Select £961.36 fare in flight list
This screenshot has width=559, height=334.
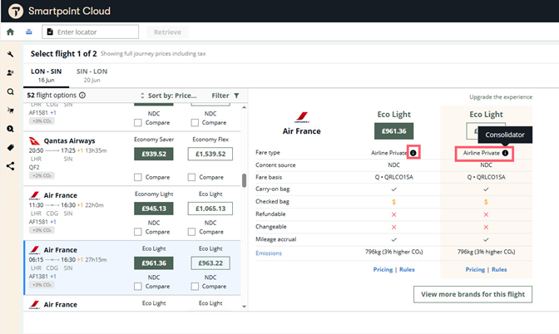[154, 263]
